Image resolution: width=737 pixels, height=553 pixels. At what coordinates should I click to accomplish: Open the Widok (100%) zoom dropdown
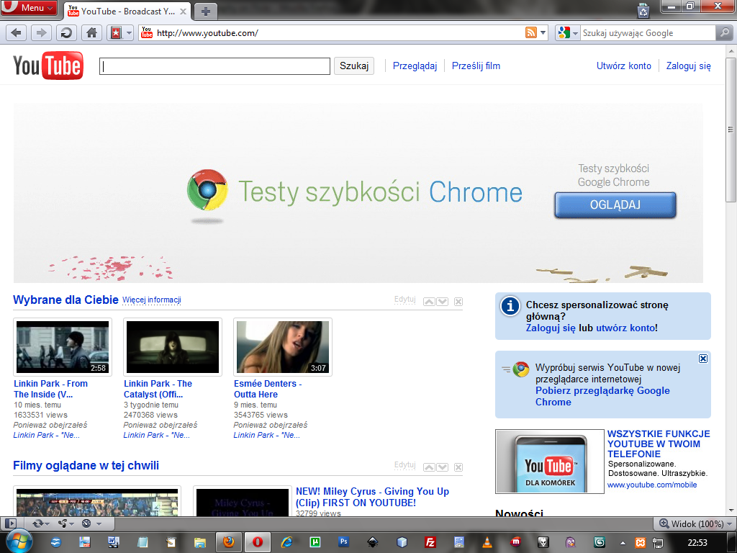point(696,523)
